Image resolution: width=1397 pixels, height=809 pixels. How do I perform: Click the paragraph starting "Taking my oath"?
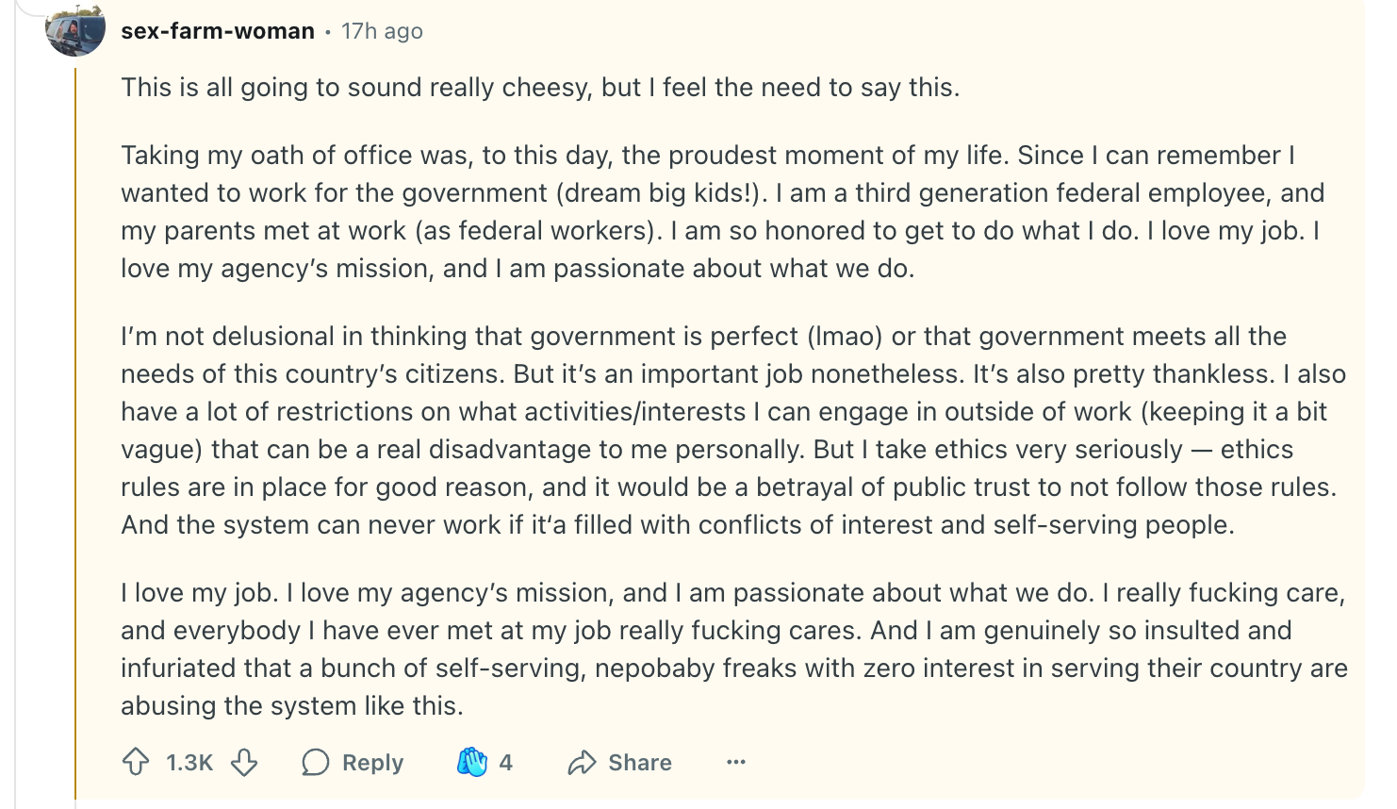pos(721,211)
